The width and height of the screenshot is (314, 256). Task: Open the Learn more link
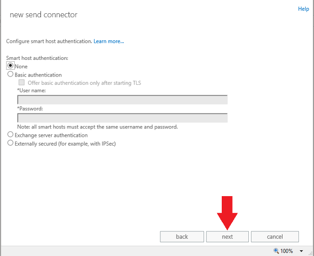click(x=109, y=41)
